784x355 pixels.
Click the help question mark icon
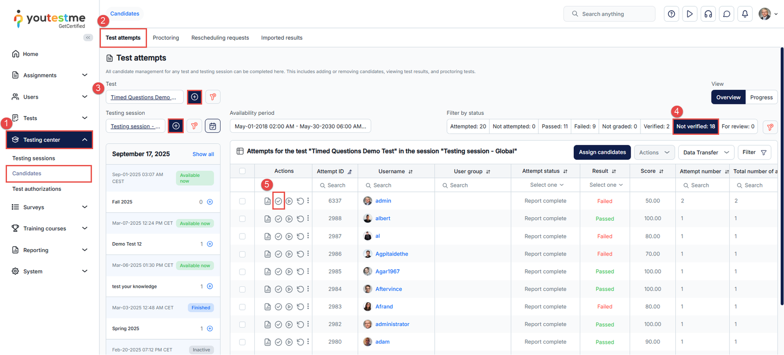coord(671,14)
